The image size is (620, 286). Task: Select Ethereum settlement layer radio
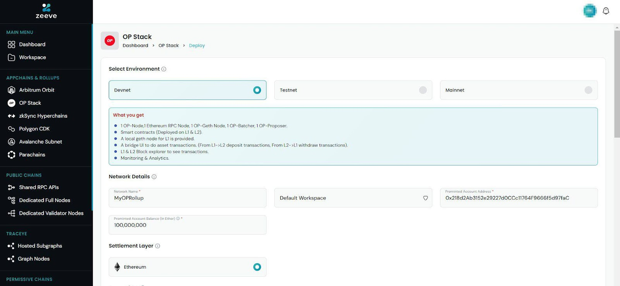tap(257, 267)
